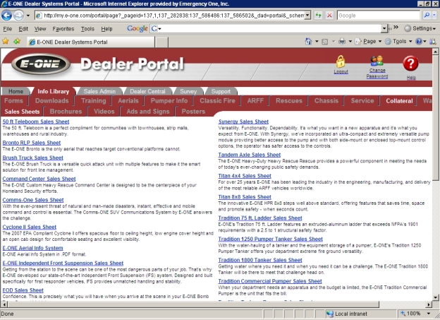Click the Add to Favorites icon
The width and height of the screenshot is (440, 320).
point(17,42)
